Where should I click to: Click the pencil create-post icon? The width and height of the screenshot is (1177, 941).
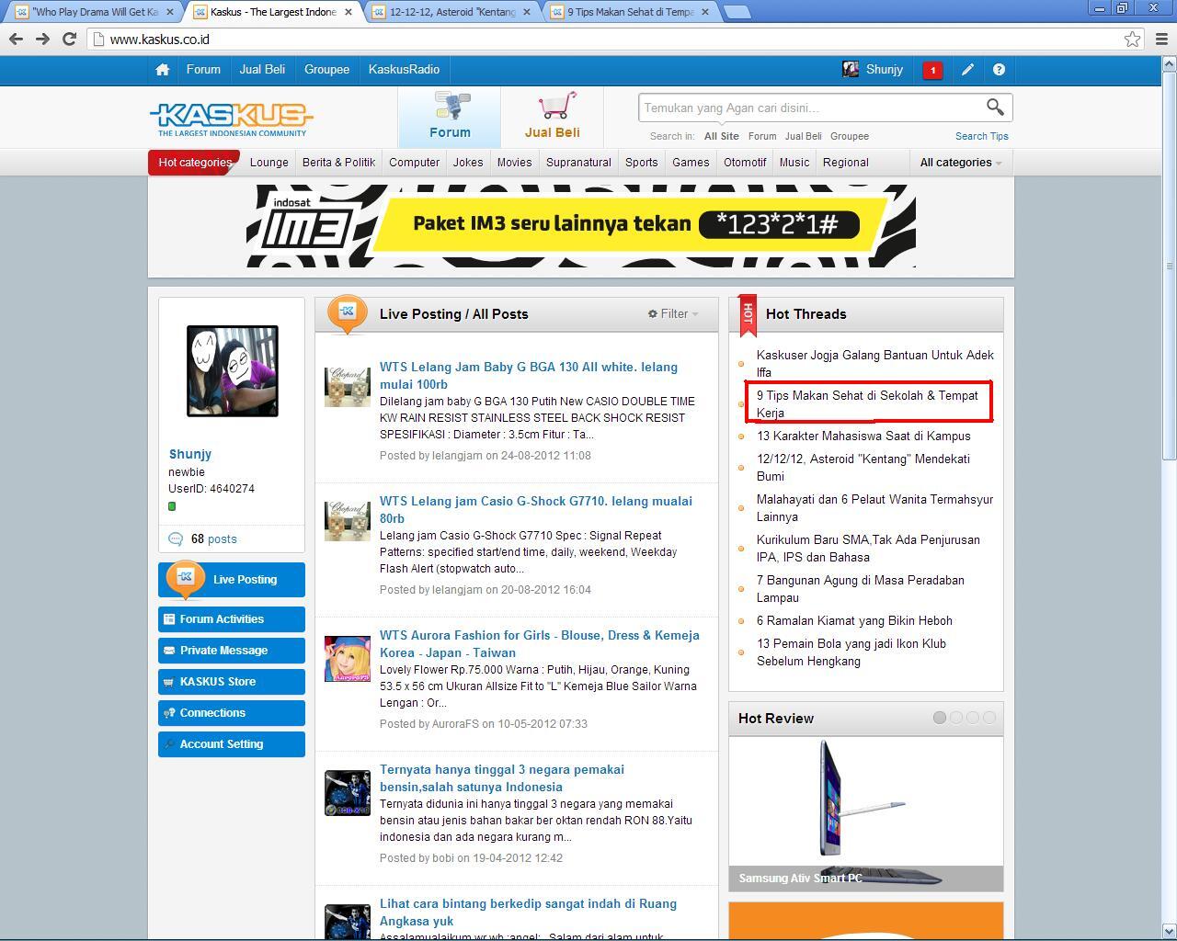tap(967, 70)
